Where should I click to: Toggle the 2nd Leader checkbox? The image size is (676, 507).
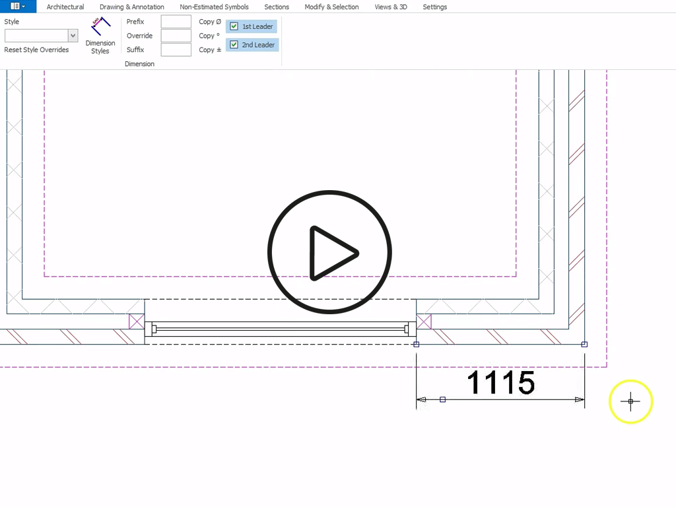pyautogui.click(x=234, y=44)
